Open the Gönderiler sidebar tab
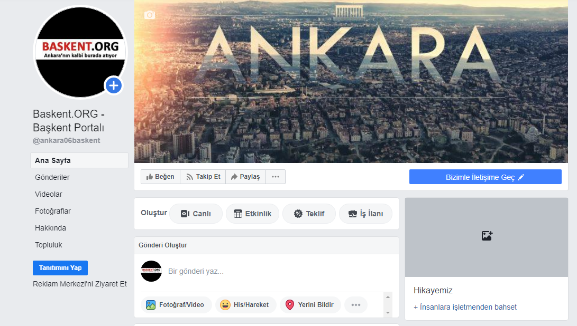Image resolution: width=577 pixels, height=326 pixels. pyautogui.click(x=52, y=177)
